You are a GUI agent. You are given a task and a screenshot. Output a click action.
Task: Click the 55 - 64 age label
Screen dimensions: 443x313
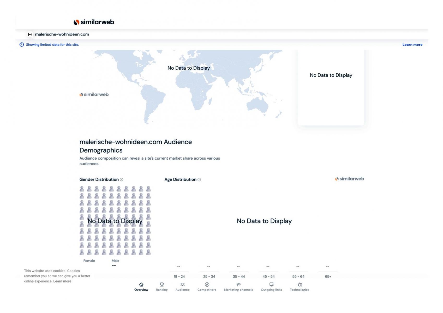point(298,276)
